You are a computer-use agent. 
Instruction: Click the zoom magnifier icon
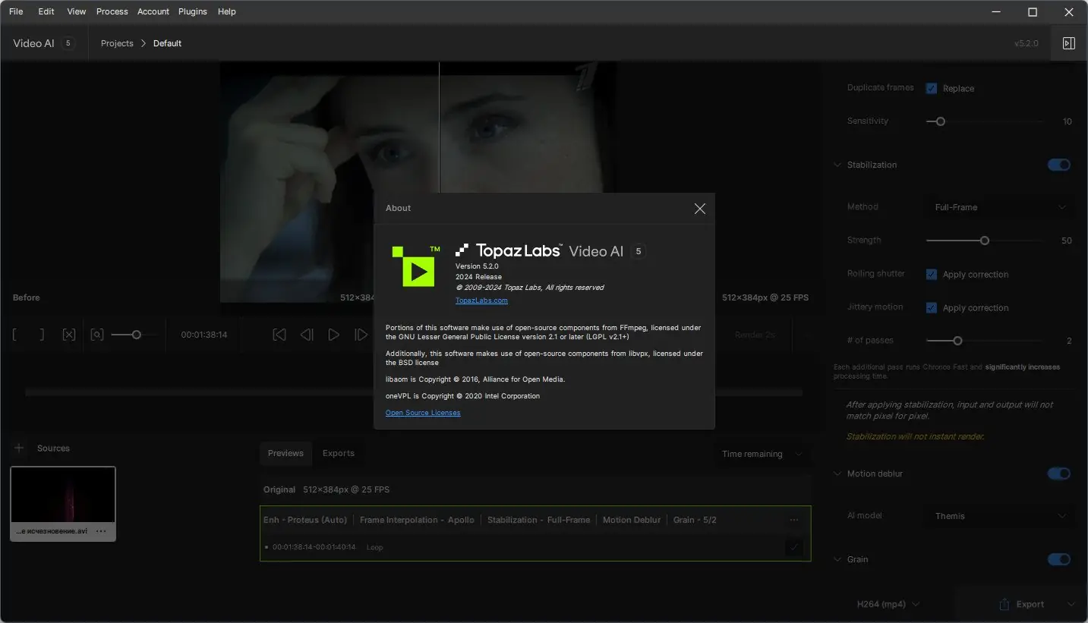tap(96, 335)
